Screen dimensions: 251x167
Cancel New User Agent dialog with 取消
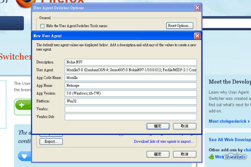(185, 126)
